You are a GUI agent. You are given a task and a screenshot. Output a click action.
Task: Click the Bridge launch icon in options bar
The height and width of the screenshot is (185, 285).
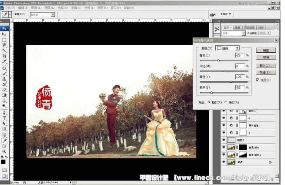click(x=213, y=14)
